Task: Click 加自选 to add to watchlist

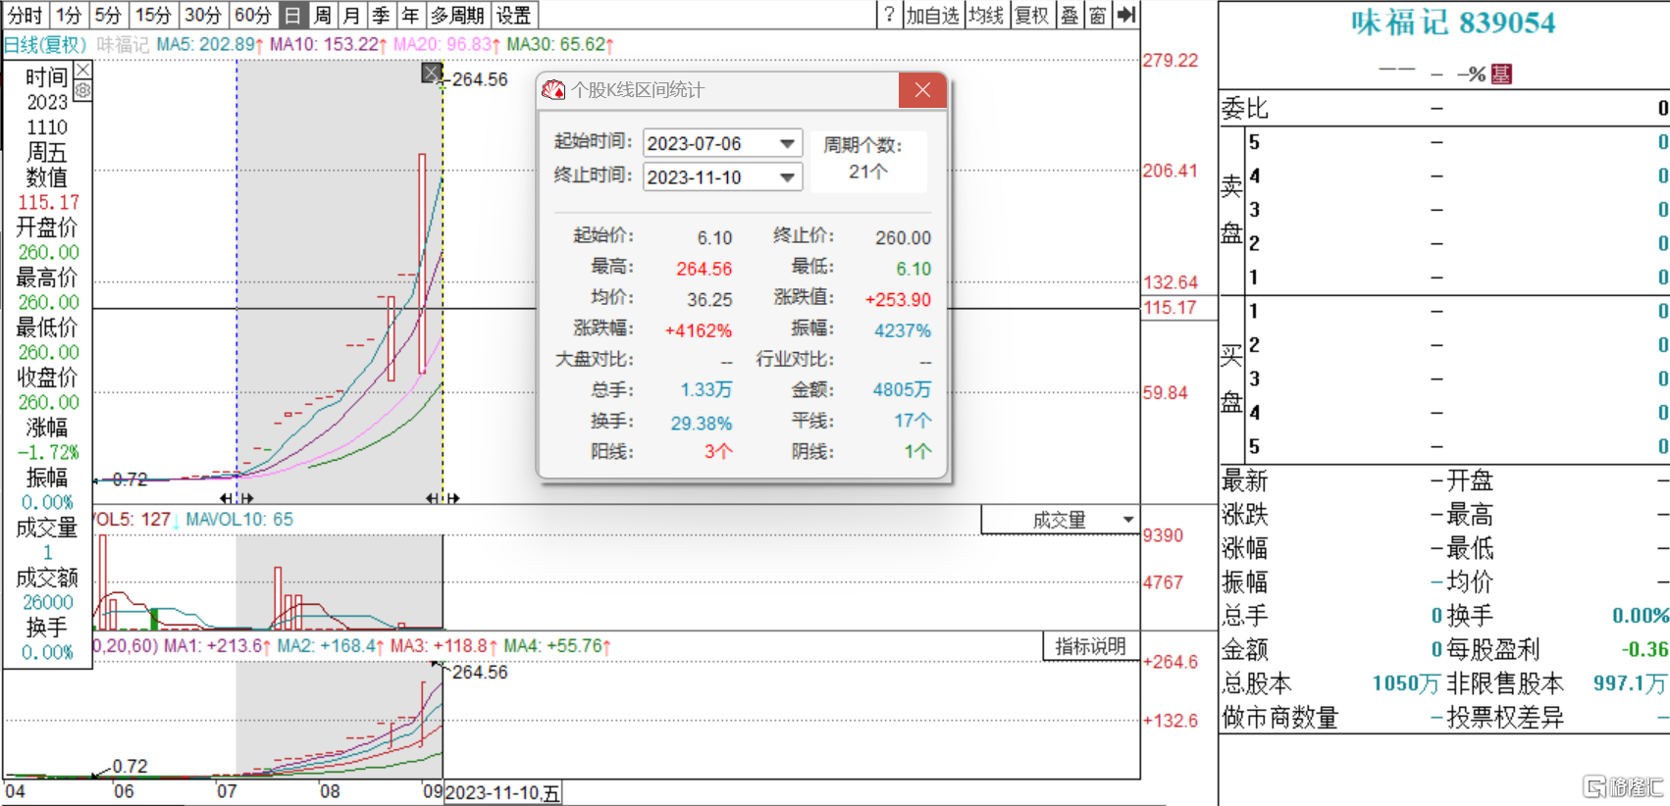Action: (x=933, y=15)
